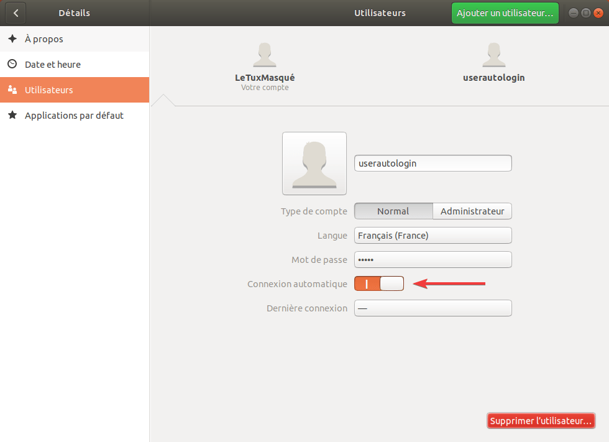Click the large profile picture to change avatar
Viewport: 609px width, 442px height.
point(314,163)
